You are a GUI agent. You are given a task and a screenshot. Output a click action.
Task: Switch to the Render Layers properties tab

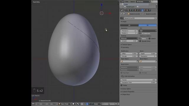[x=128, y=10]
